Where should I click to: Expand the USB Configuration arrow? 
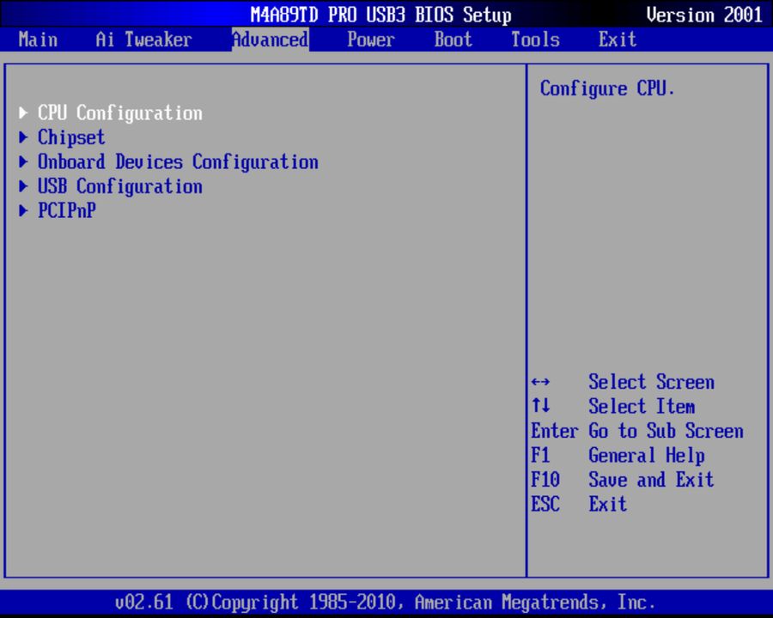click(22, 186)
